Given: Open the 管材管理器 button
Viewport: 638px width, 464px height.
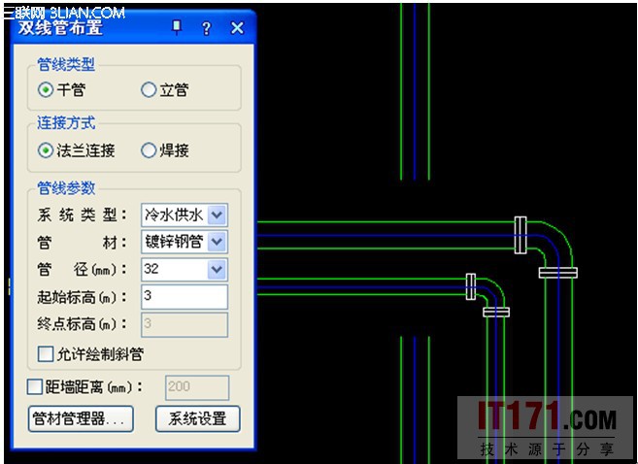Looking at the screenshot, I should [x=82, y=419].
